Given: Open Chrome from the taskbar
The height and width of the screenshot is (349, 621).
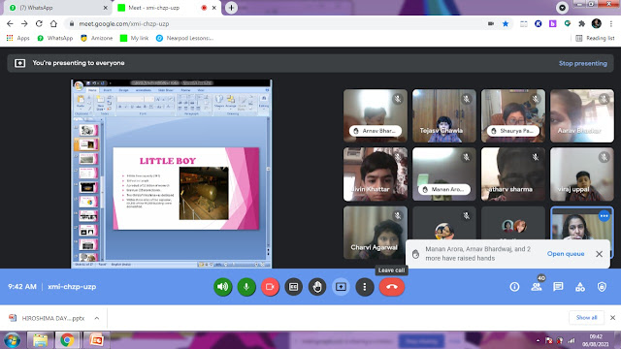Looking at the screenshot, I should click(x=67, y=340).
